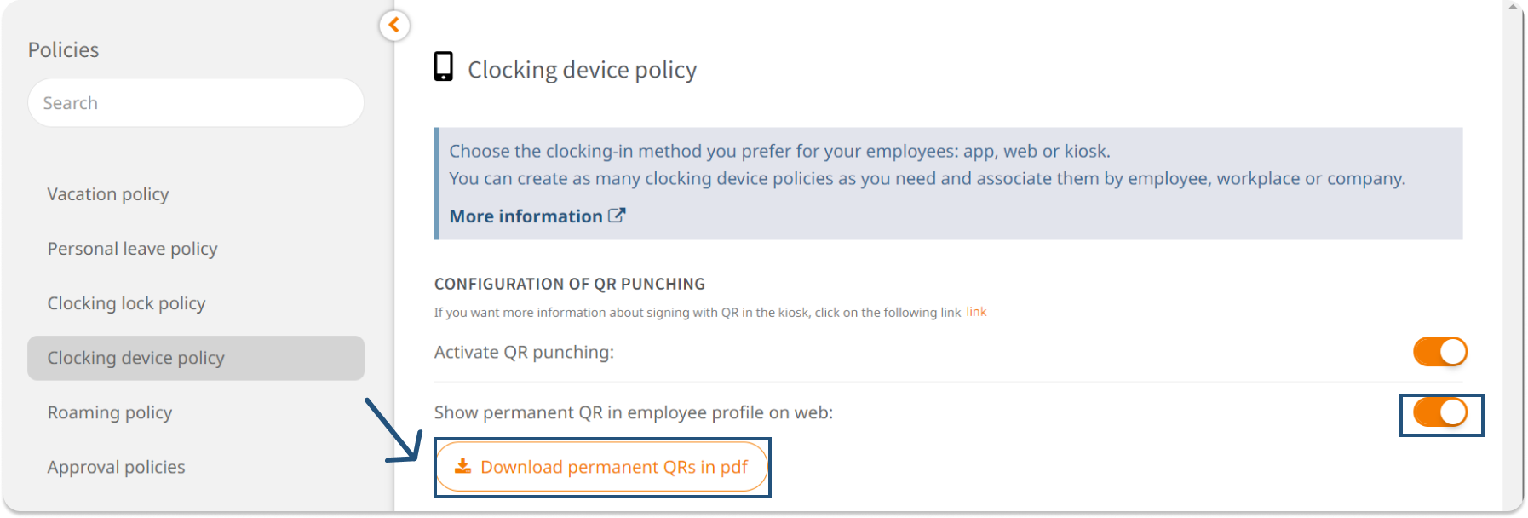Screen dimensions: 1528x518
Task: Click the scrollbar up arrow
Action: (1514, 7)
